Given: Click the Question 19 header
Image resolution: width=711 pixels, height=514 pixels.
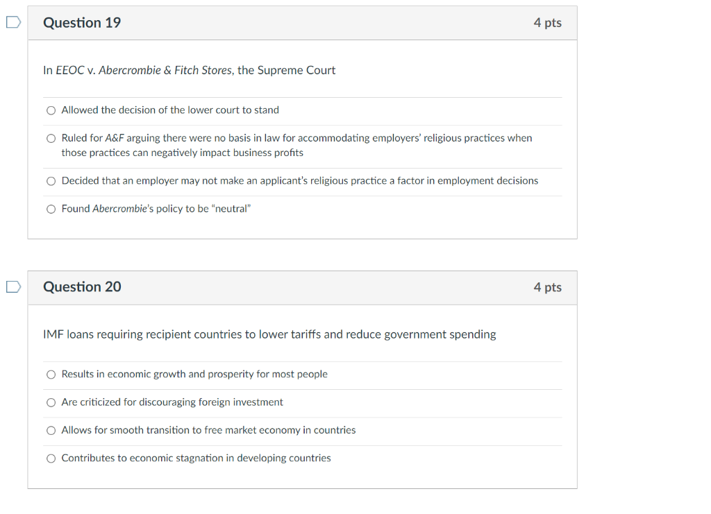Looking at the screenshot, I should pyautogui.click(x=81, y=22).
